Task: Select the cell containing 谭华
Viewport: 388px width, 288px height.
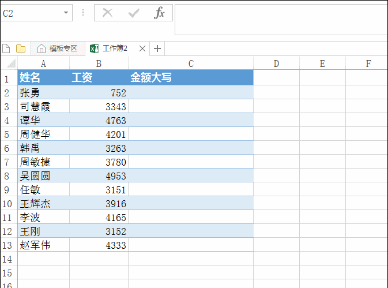Action: point(44,120)
